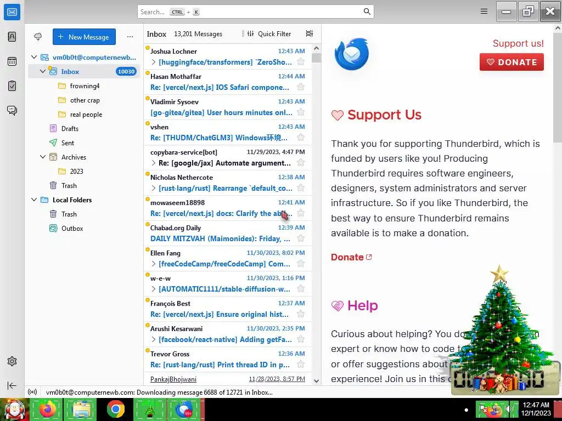Click the start page scrollbar thumb

click(x=558, y=88)
